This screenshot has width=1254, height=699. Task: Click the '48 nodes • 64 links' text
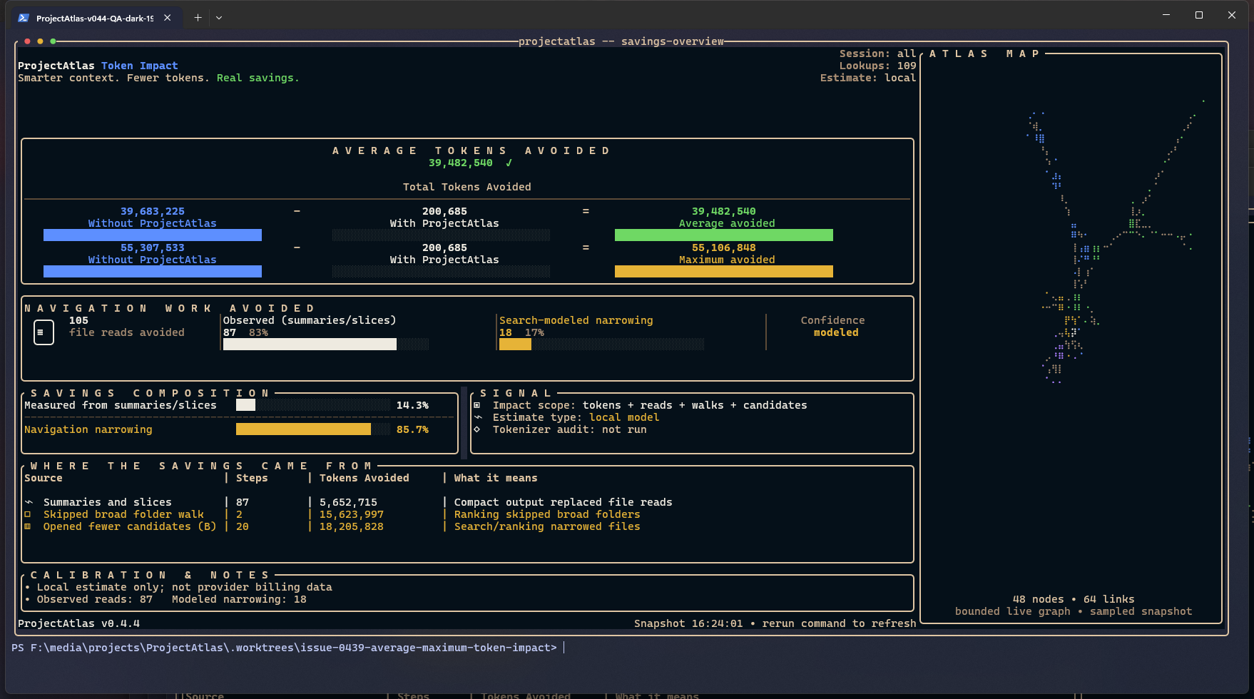(1074, 599)
